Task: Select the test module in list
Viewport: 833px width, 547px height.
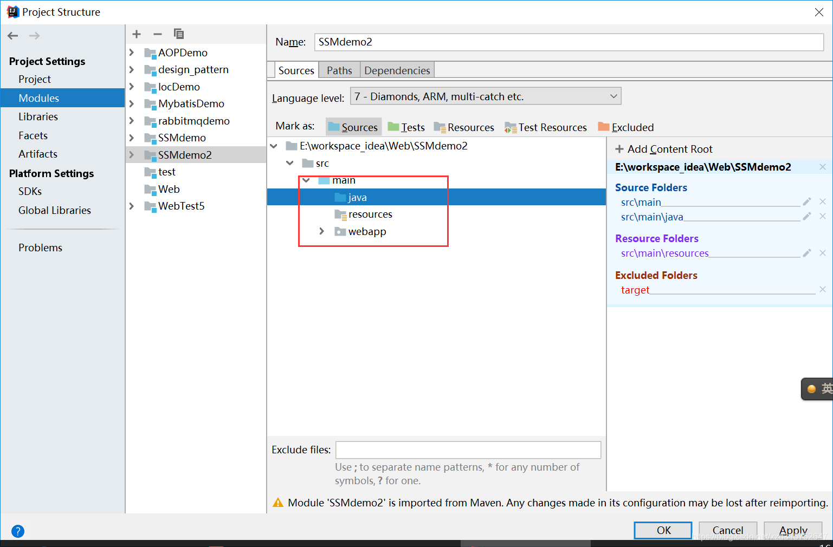Action: pyautogui.click(x=196, y=172)
